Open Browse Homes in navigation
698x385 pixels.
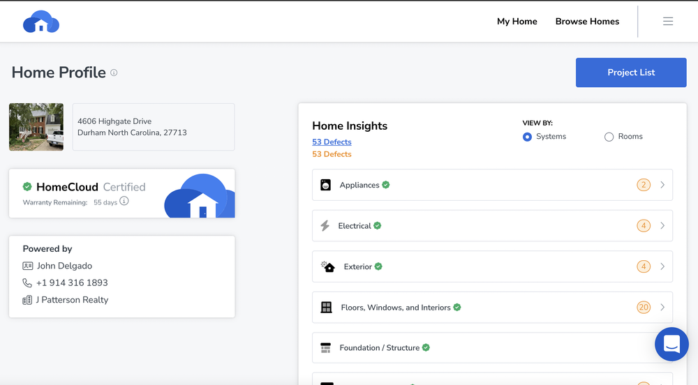[x=587, y=22]
